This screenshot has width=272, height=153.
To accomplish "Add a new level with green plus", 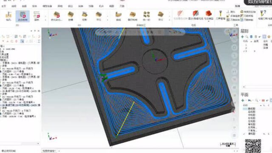I will [x=243, y=37].
